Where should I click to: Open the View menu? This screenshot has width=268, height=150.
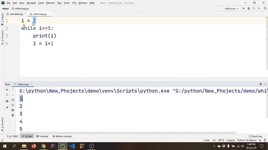[x=22, y=3]
